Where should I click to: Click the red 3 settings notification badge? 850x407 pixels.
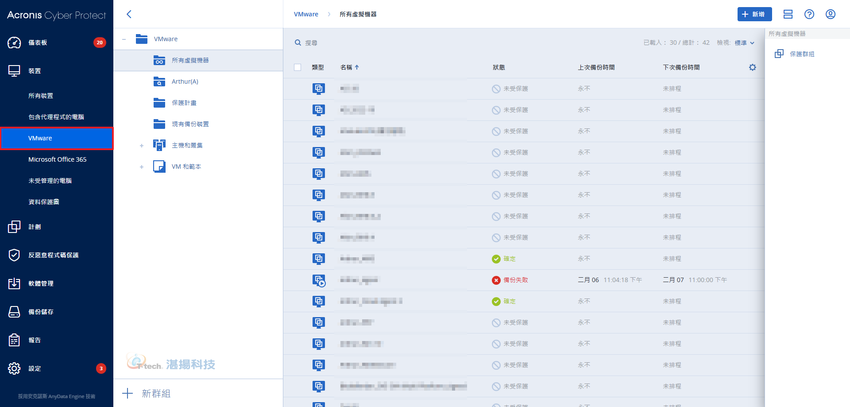(x=101, y=368)
